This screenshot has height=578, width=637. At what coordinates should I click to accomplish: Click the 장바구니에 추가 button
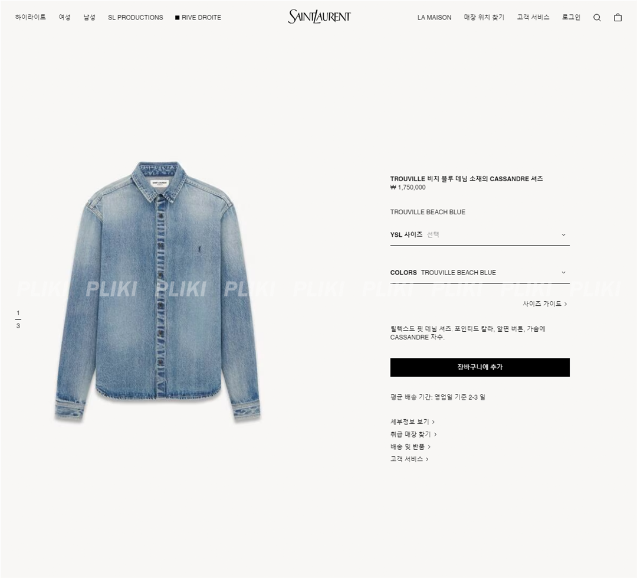click(x=480, y=367)
